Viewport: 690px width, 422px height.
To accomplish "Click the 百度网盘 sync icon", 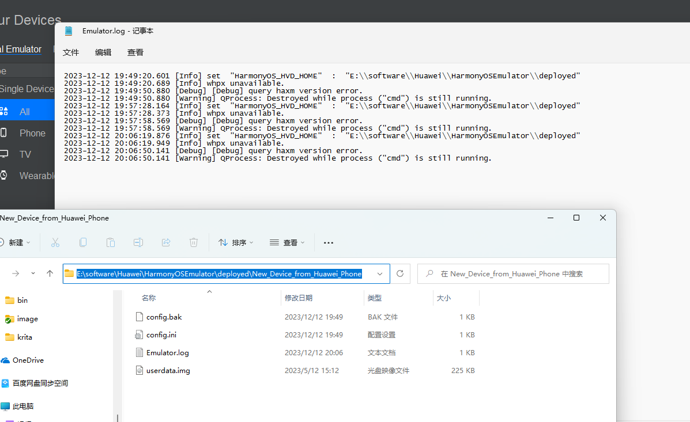I will click(x=5, y=383).
